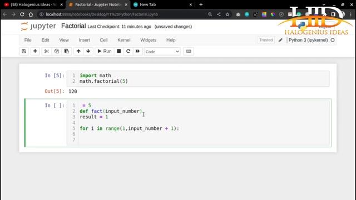Restart kernel and run all with the fast-forward icon
The width and height of the screenshot is (356, 200).
point(137,51)
